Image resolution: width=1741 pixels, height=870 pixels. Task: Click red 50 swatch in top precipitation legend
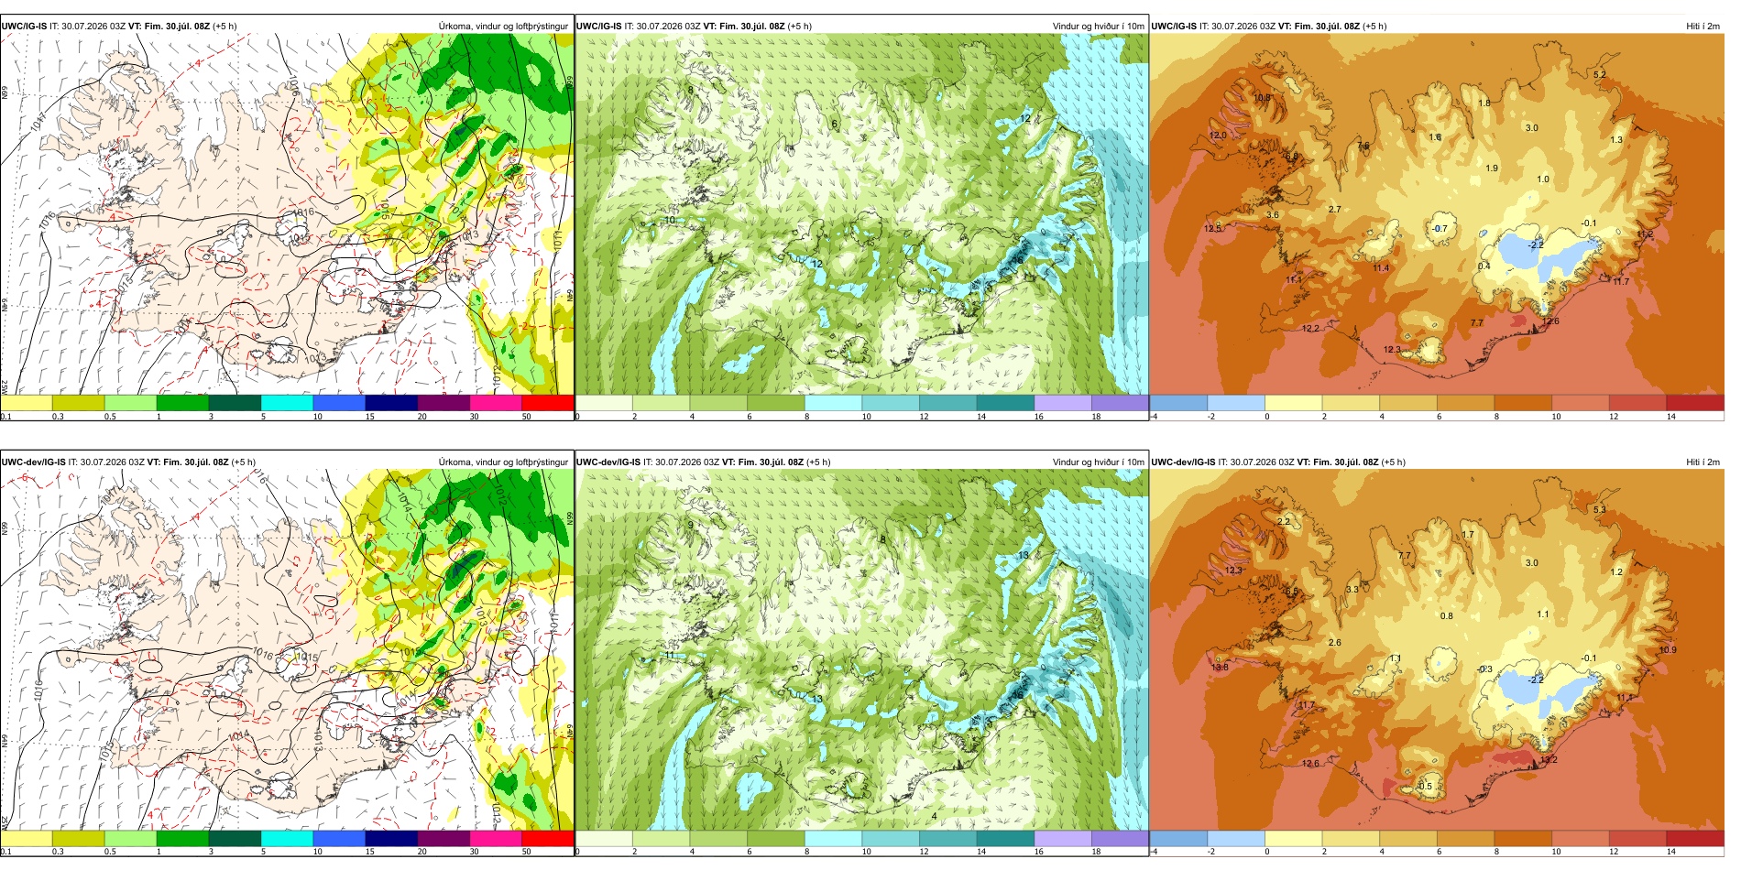coord(547,403)
